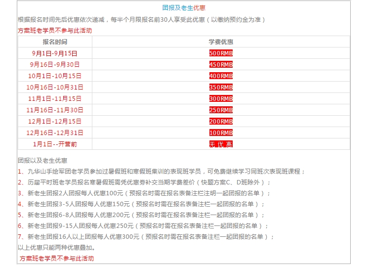
Task: Click item 3 about 2人团报优惠100元
Action: (144, 193)
